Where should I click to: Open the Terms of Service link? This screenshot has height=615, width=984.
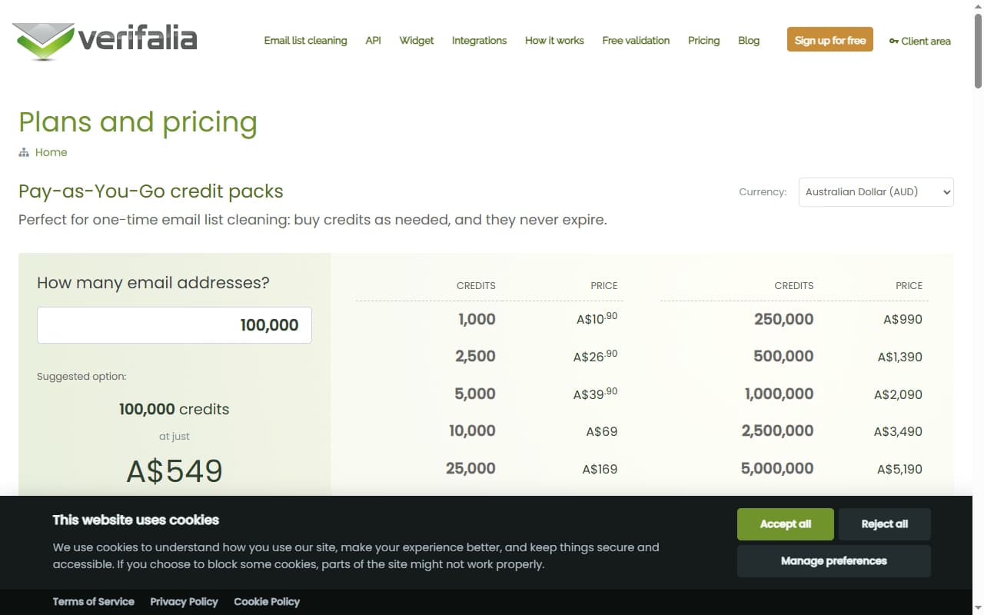pos(93,602)
